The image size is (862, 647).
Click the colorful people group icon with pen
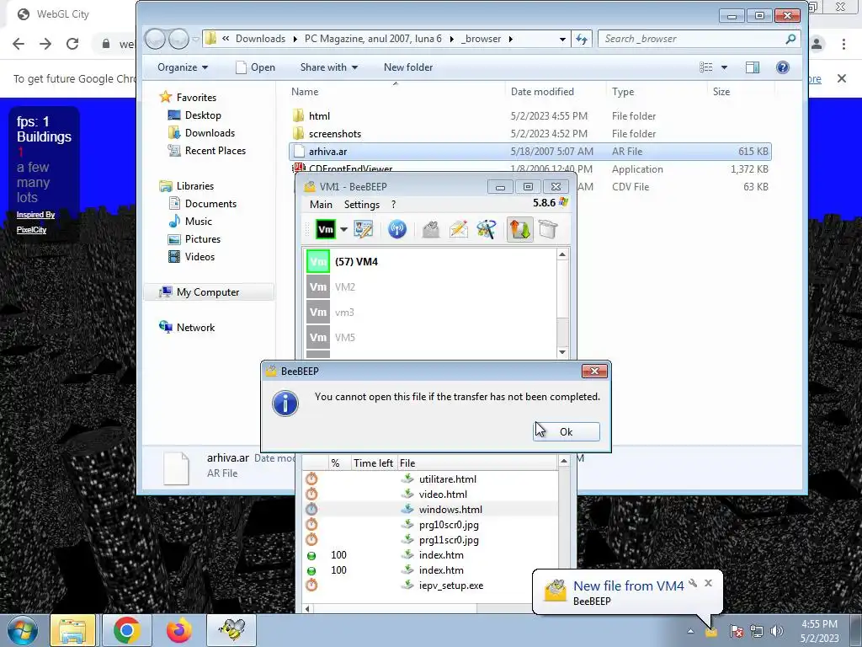(x=487, y=229)
